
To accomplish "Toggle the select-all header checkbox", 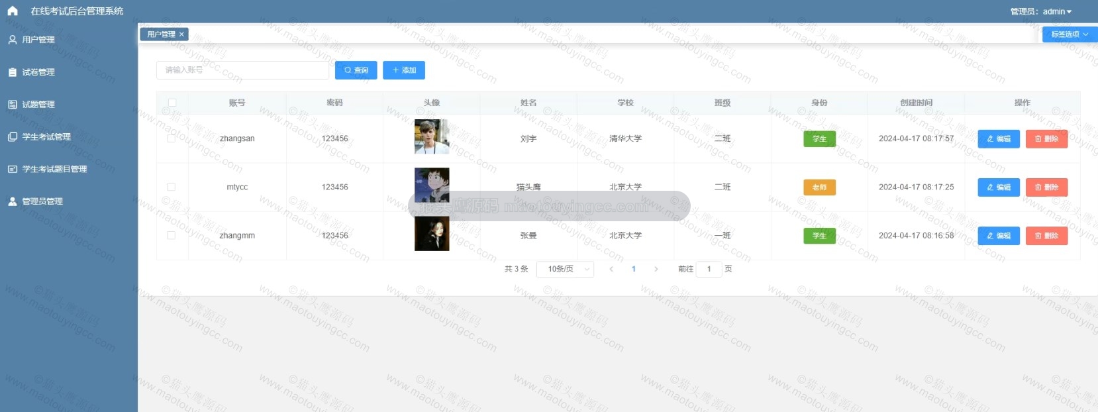I will click(x=172, y=103).
